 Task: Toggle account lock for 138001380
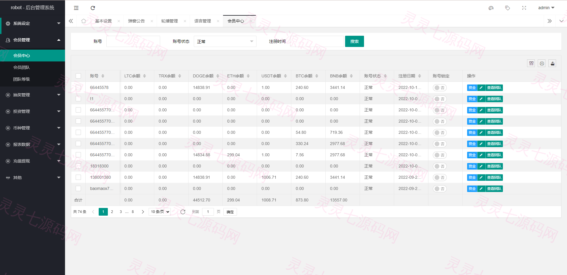440,178
